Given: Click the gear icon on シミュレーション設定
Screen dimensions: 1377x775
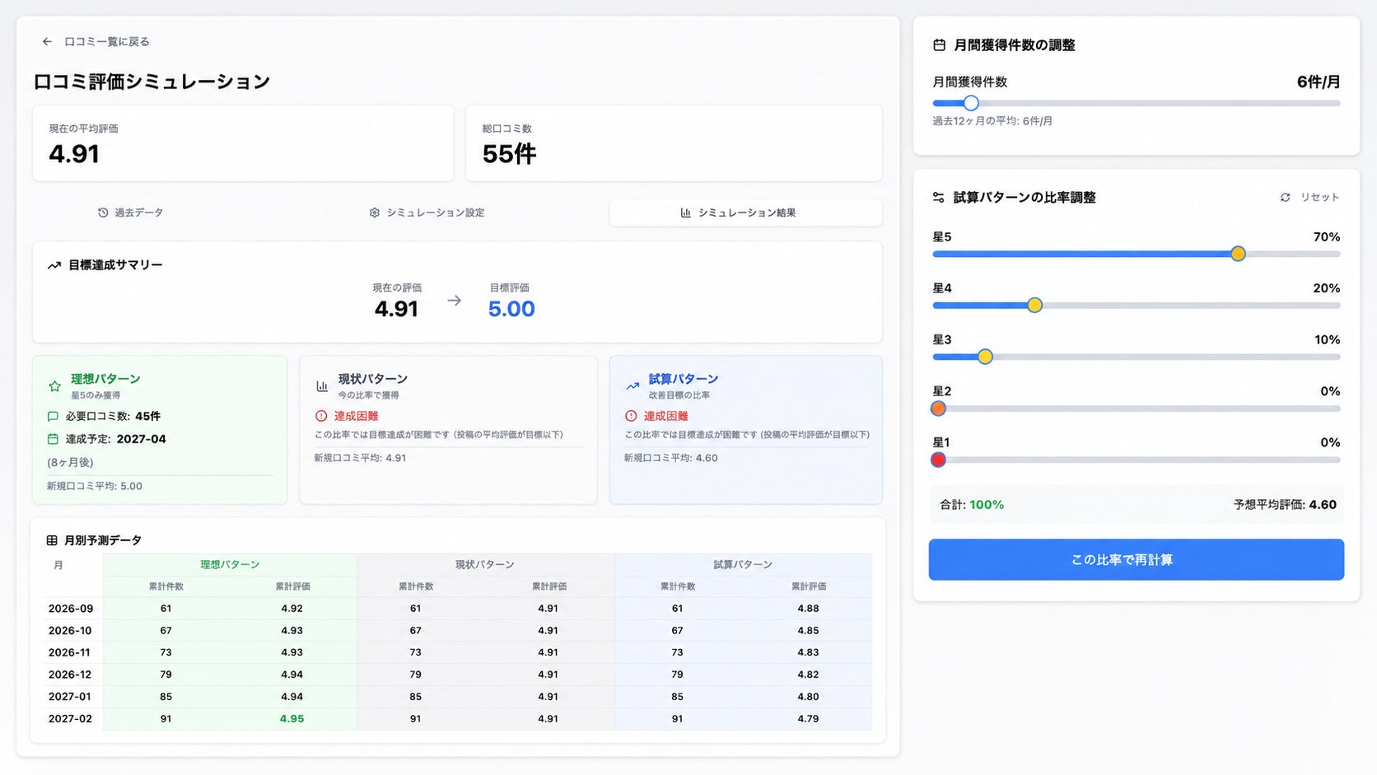Looking at the screenshot, I should (375, 212).
